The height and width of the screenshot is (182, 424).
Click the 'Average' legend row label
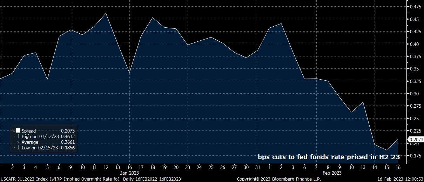click(30, 142)
